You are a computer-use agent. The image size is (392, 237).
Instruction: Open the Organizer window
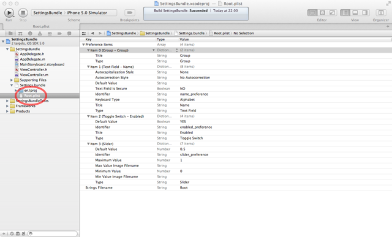coord(381,12)
